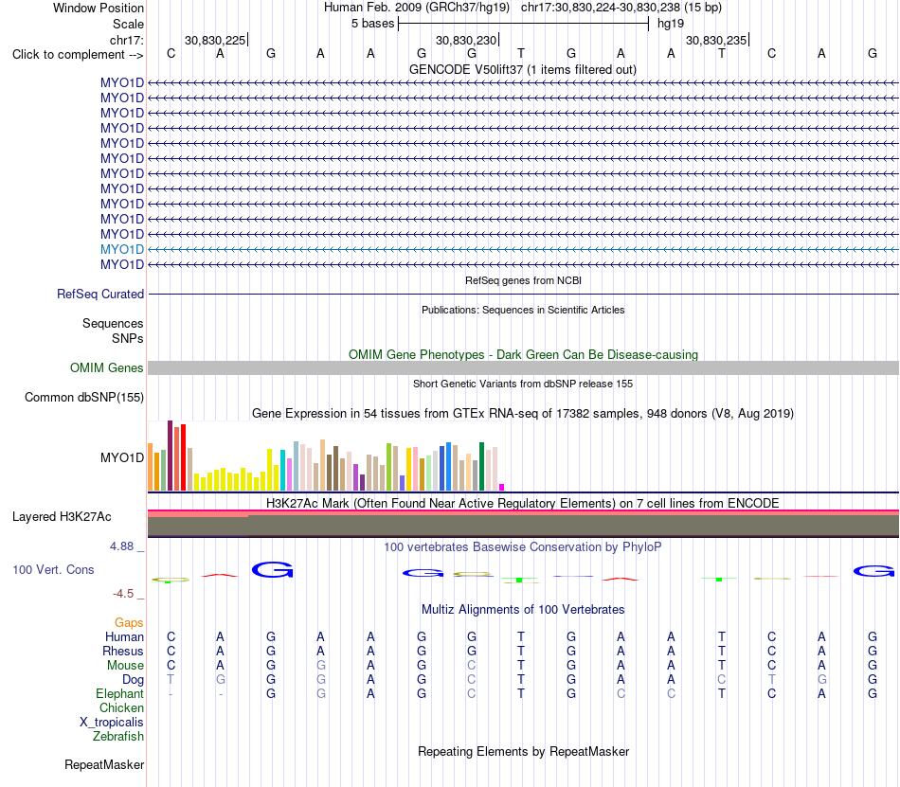Click the SNPs track label

128,338
